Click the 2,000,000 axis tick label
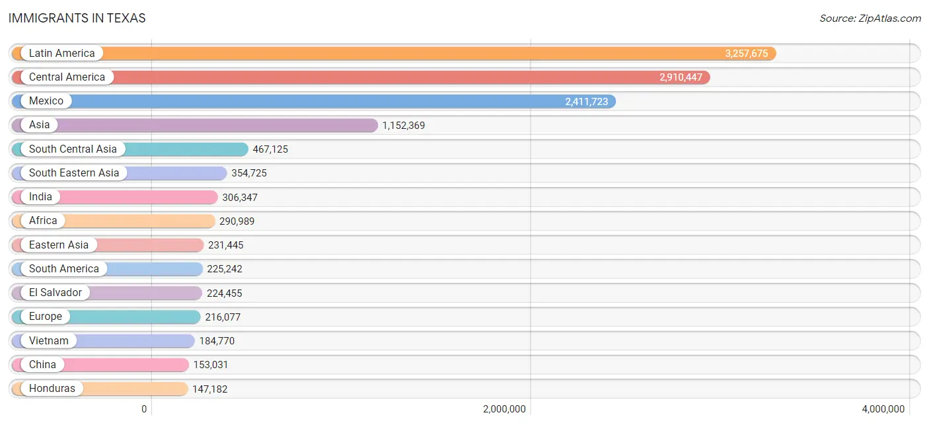 (x=504, y=409)
